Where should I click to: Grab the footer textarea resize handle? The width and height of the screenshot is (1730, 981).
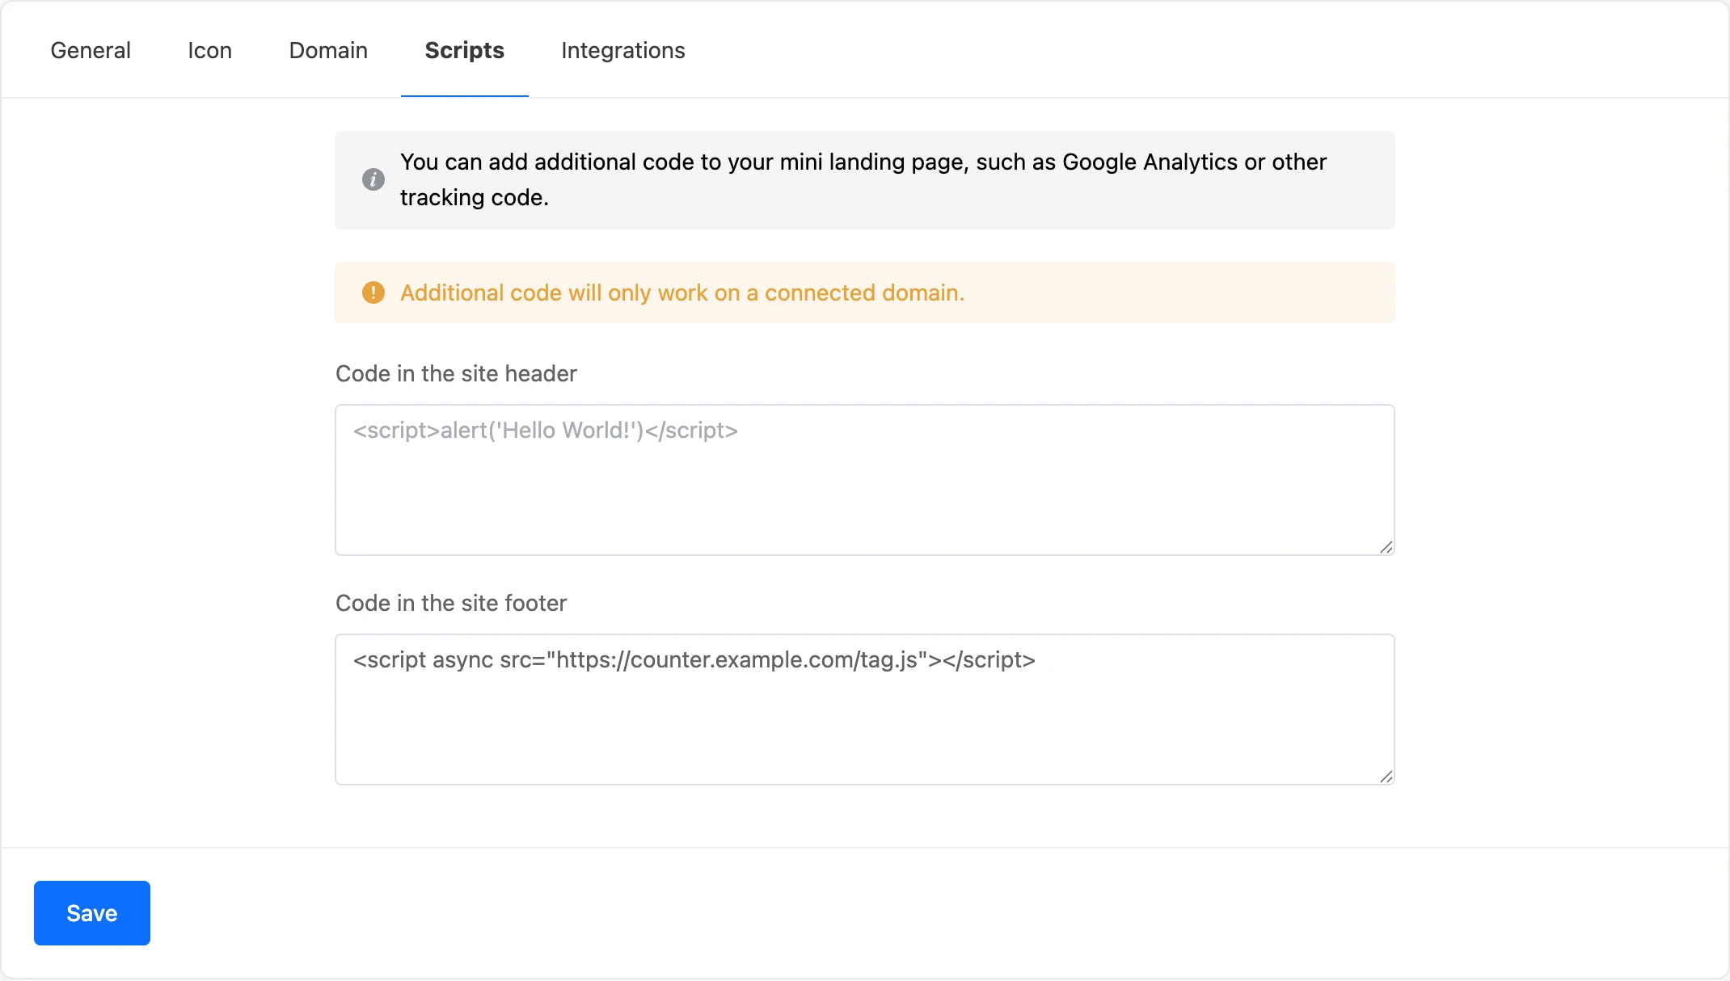[x=1386, y=777]
